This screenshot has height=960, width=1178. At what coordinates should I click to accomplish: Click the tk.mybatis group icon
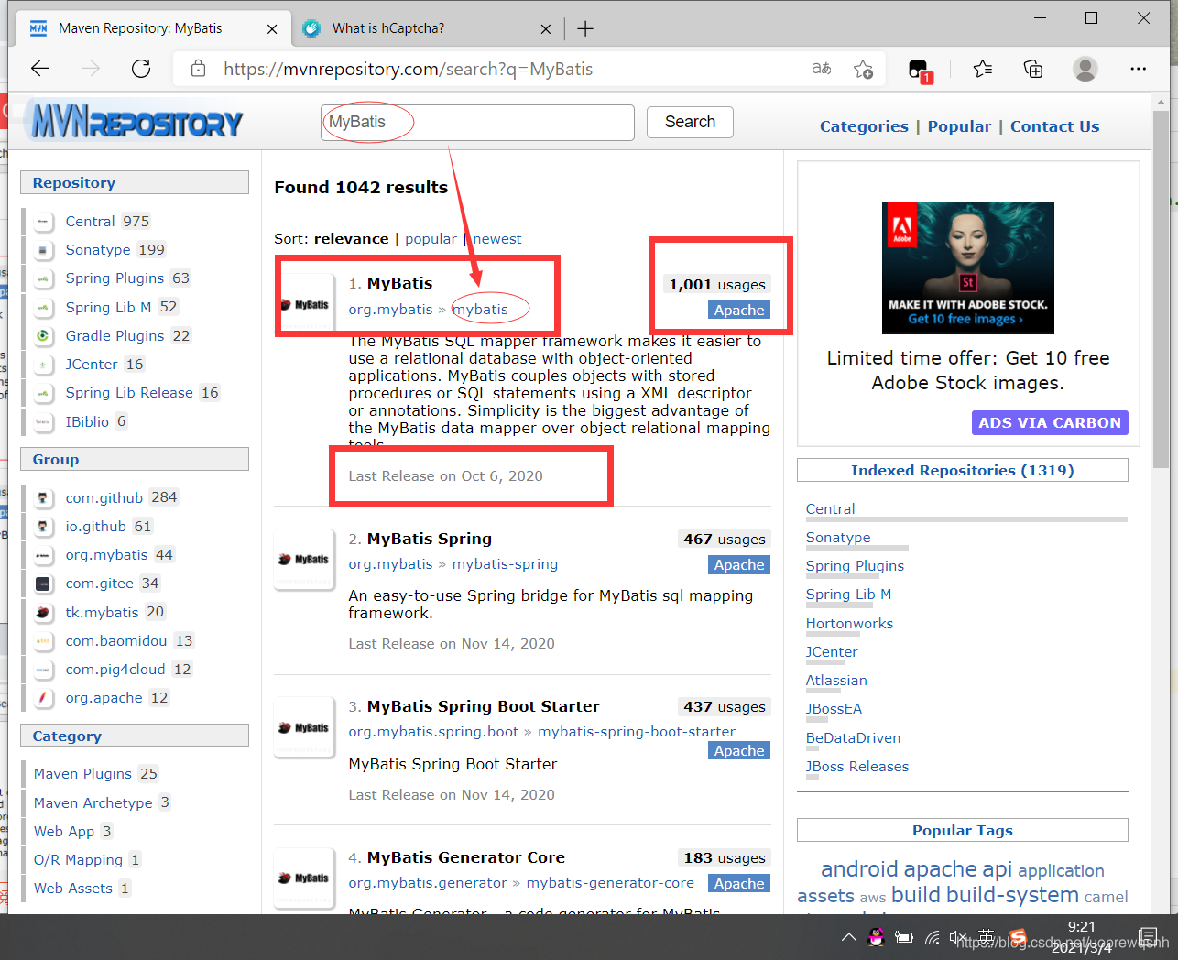click(43, 612)
